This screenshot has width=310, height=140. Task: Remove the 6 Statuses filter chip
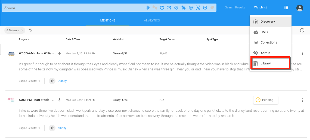point(22,30)
